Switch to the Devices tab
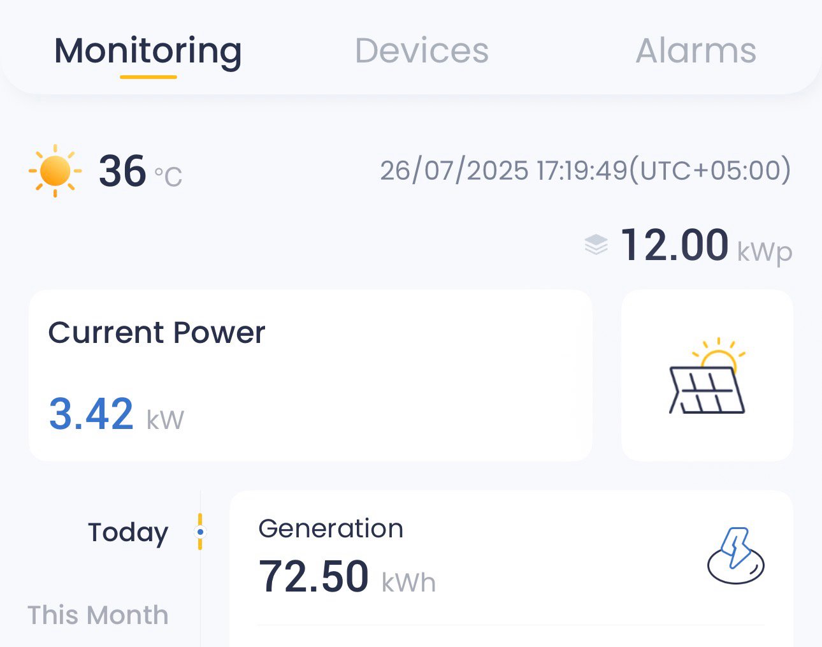 click(x=422, y=51)
